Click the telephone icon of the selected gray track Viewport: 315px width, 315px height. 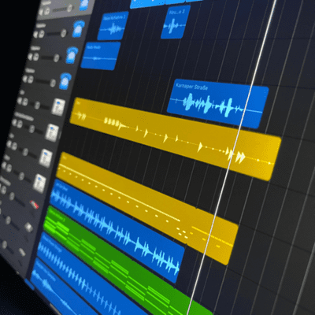coord(84,5)
